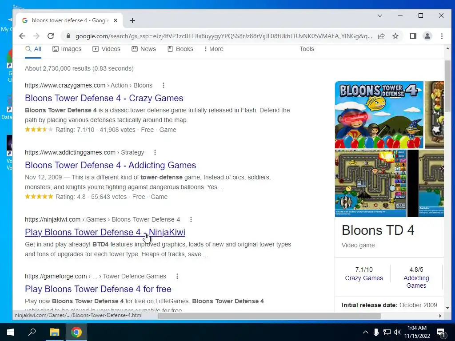Click the vertical scrollbar thumb
455x341 pixels.
pyautogui.click(x=447, y=86)
